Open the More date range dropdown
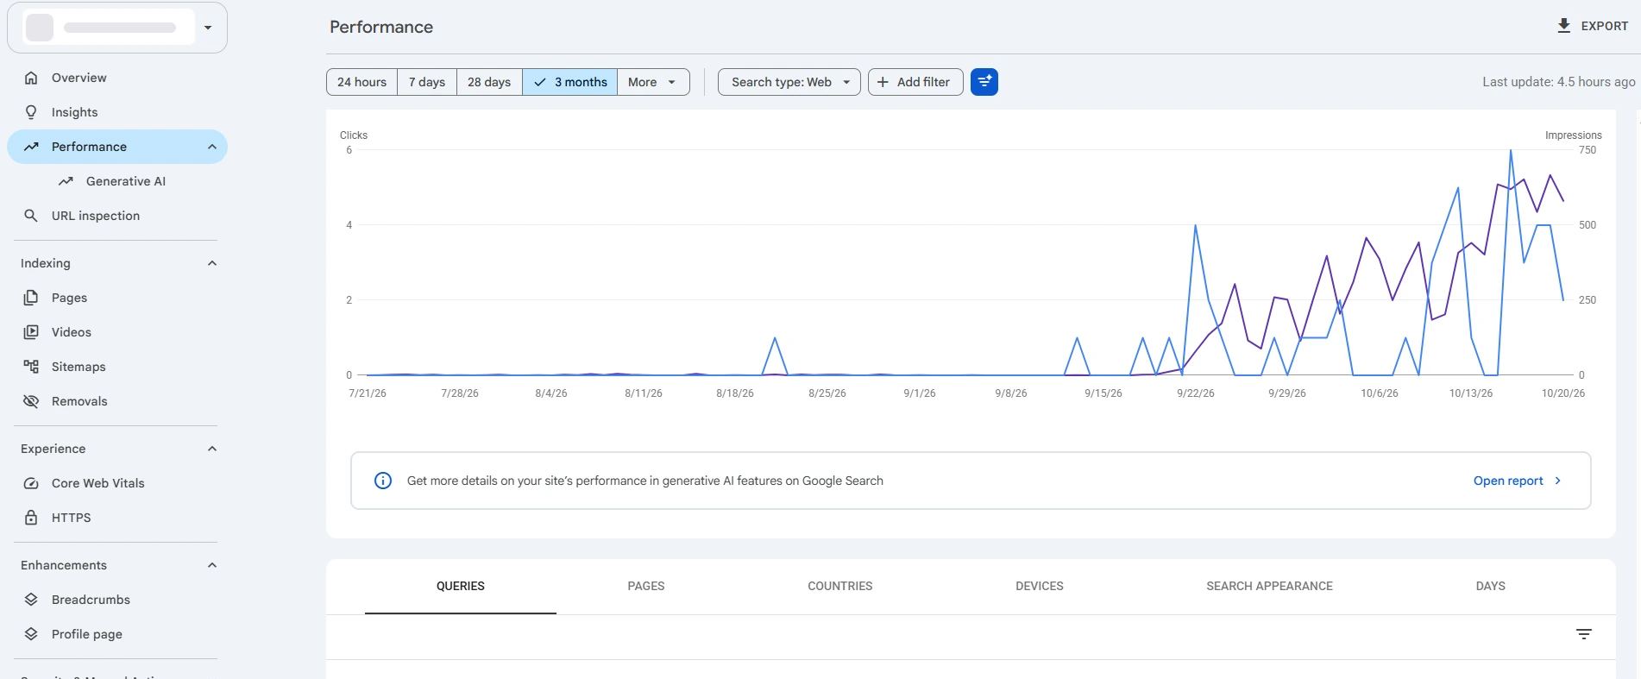This screenshot has height=679, width=1641. (x=653, y=82)
